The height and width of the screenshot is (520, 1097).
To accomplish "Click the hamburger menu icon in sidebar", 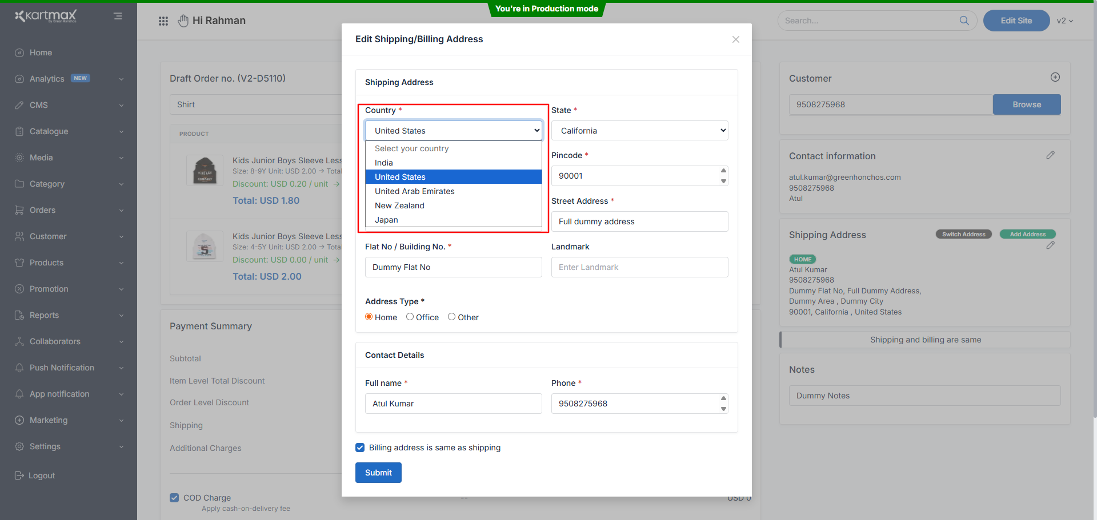I will pyautogui.click(x=118, y=16).
